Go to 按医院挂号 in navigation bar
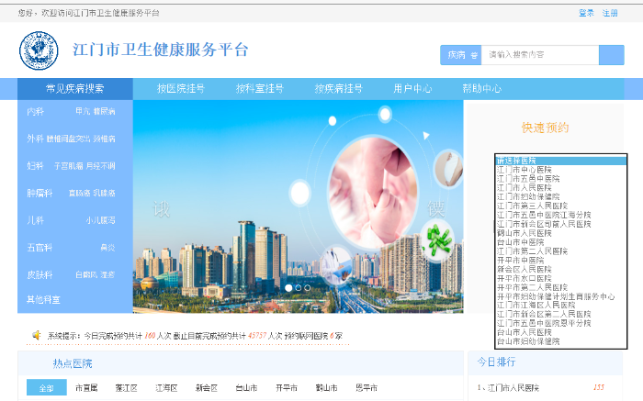 tap(181, 88)
